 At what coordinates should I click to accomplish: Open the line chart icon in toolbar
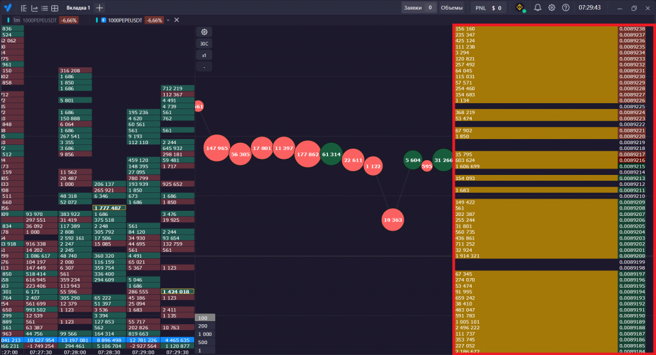(34, 8)
